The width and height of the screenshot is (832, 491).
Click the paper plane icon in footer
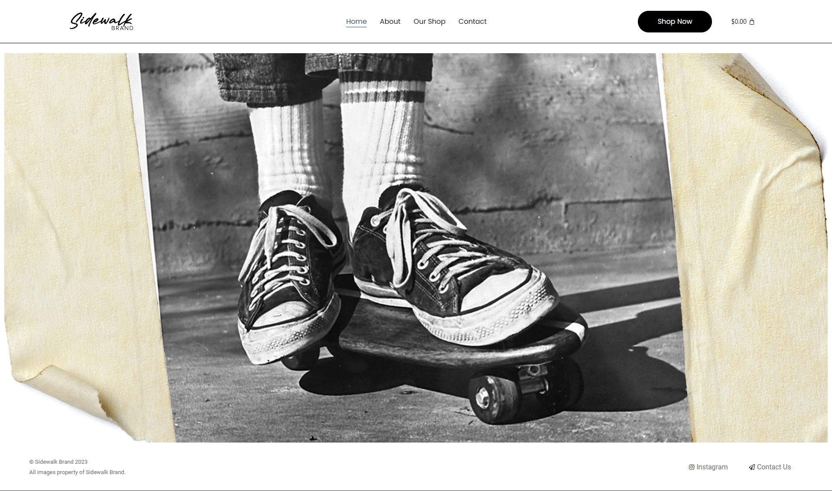pyautogui.click(x=752, y=467)
